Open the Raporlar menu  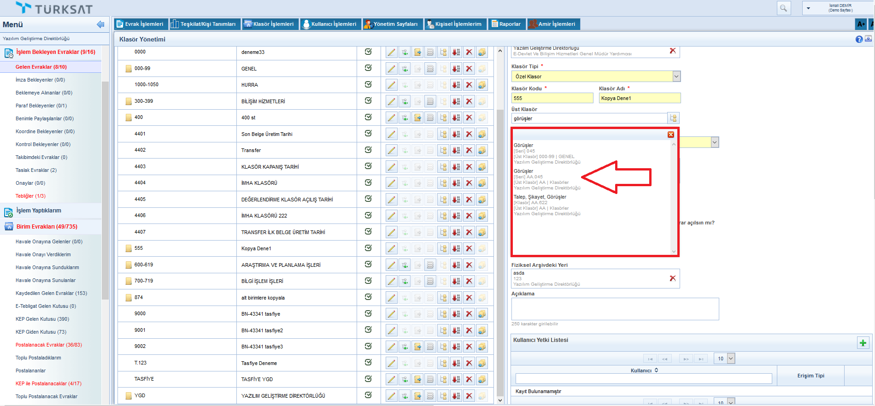tap(506, 24)
